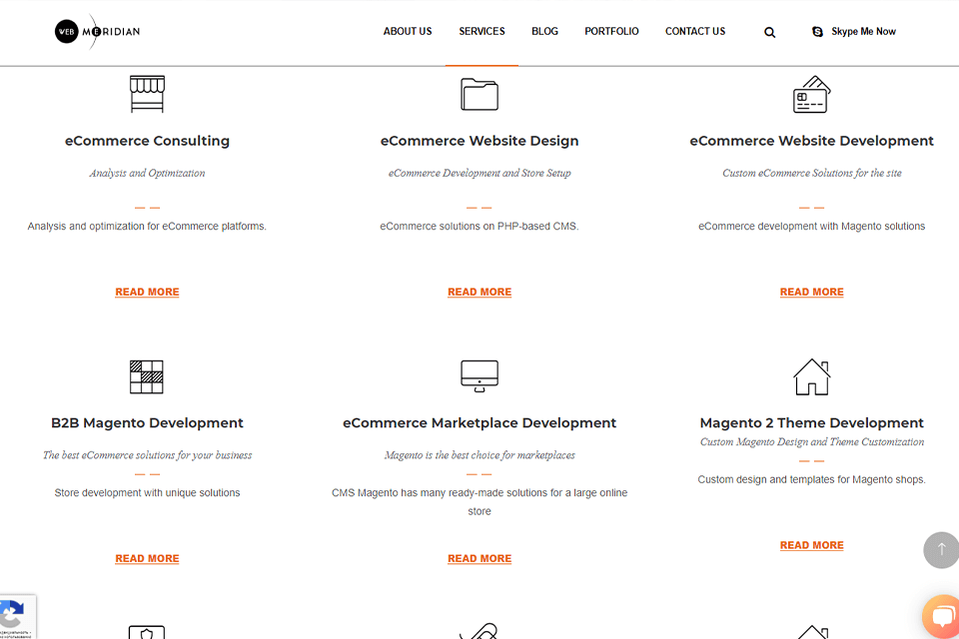Click the B2B Magento Development heading
This screenshot has height=639, width=959.
click(x=148, y=423)
